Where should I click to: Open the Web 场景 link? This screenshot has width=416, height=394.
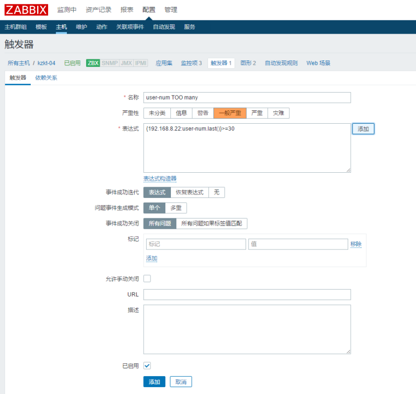tap(318, 63)
